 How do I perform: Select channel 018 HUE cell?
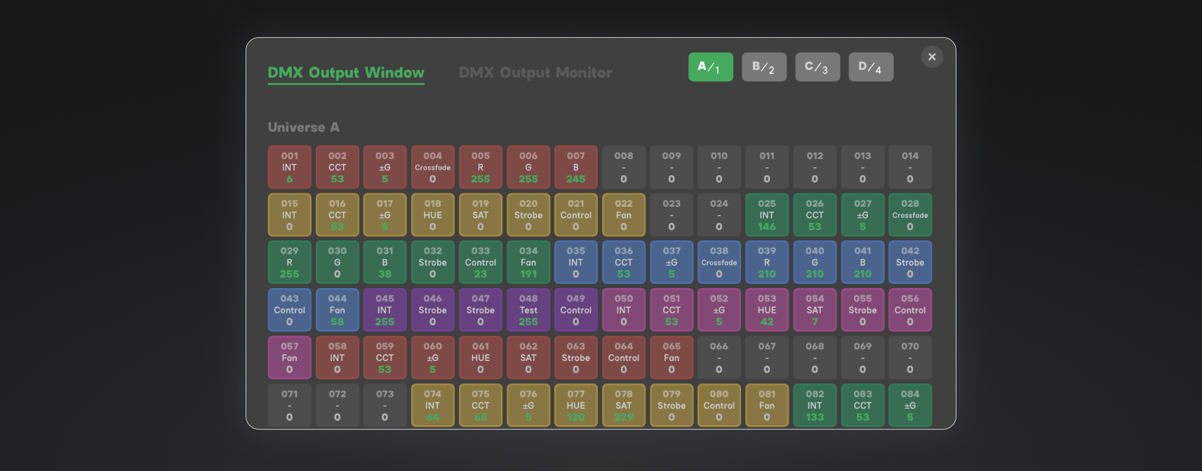pyautogui.click(x=433, y=214)
